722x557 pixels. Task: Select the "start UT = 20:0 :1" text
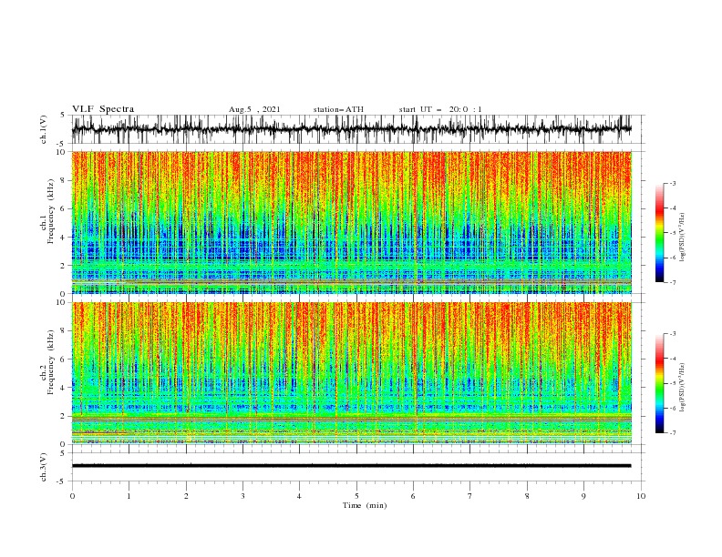(440, 109)
